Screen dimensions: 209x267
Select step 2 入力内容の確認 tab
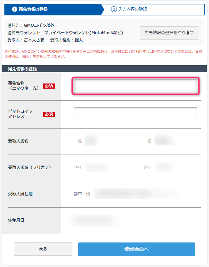coord(154,10)
